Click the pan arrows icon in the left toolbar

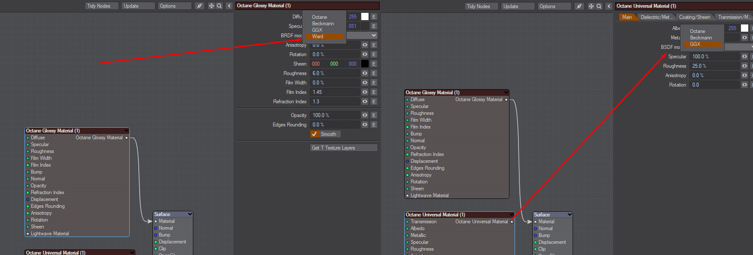[x=211, y=6]
